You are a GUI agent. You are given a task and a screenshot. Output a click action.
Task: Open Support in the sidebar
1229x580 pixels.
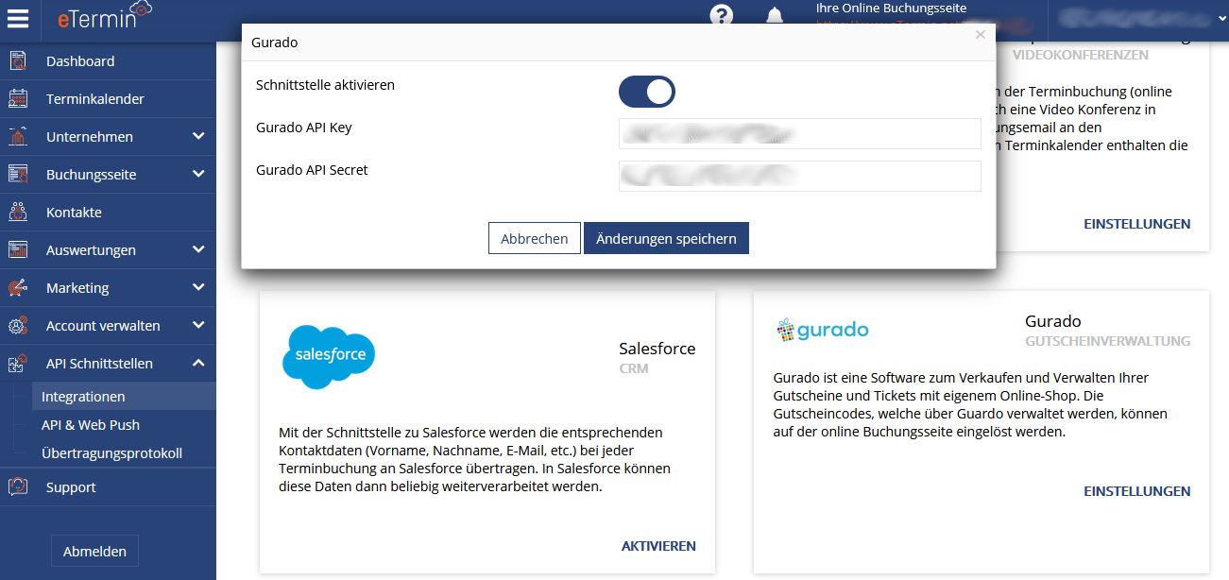point(71,487)
